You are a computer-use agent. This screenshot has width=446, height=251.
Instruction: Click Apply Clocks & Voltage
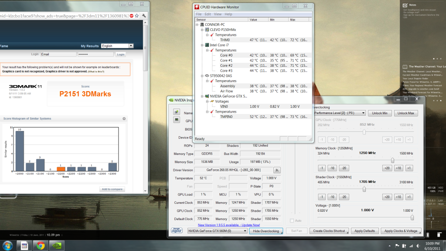coord(401,231)
